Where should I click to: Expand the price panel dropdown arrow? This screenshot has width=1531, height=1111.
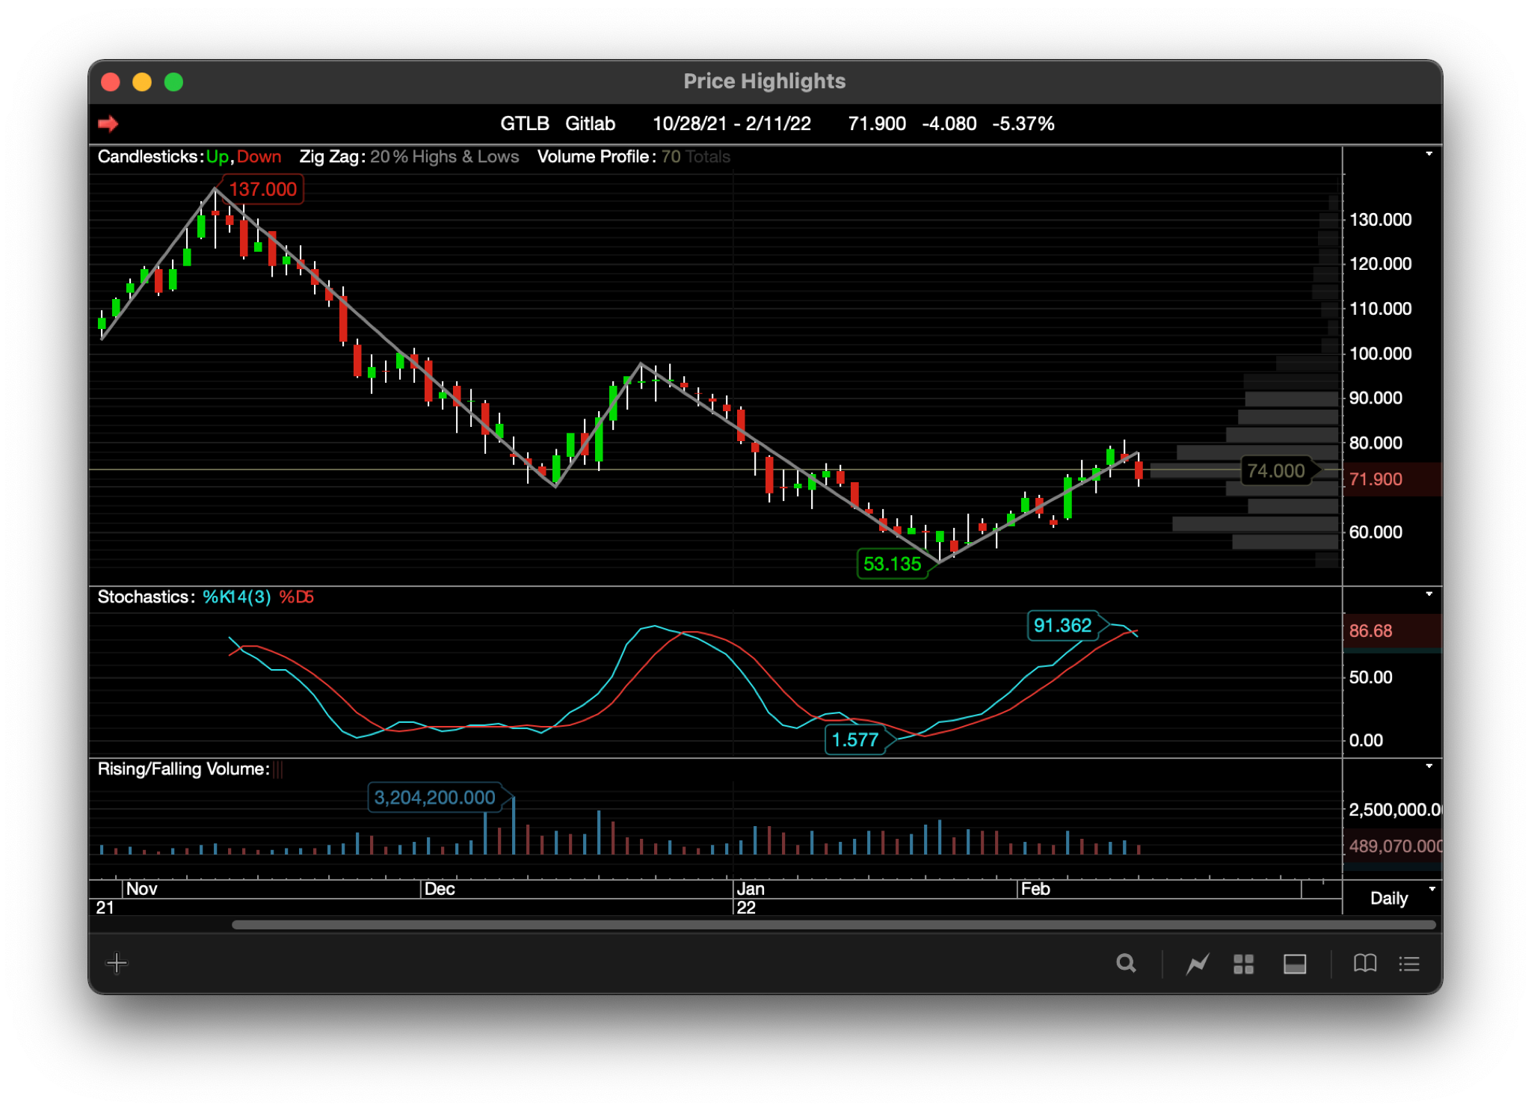pos(1429,154)
